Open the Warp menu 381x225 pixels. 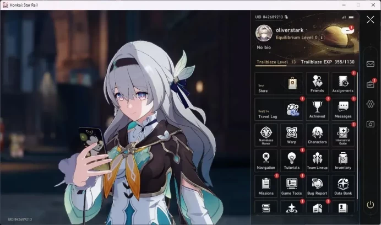pyautogui.click(x=292, y=135)
